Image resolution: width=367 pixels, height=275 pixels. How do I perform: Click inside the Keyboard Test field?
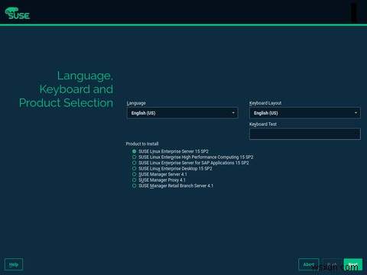[305, 134]
